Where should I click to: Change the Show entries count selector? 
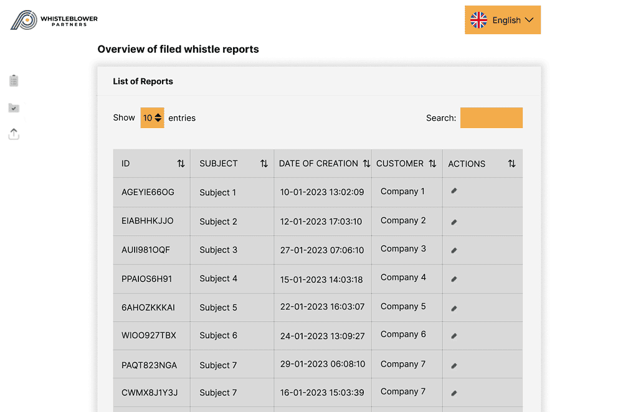click(152, 118)
